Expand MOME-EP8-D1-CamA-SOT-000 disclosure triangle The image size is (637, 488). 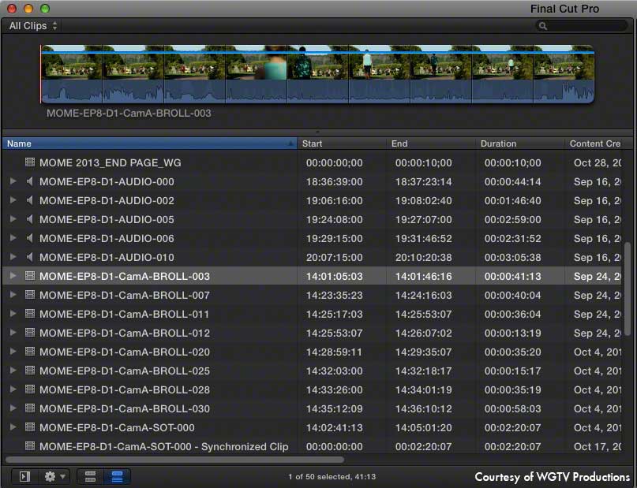click(13, 427)
